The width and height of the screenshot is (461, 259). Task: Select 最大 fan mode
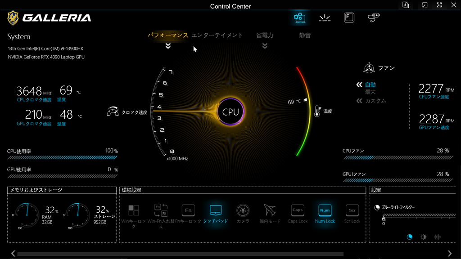click(370, 92)
